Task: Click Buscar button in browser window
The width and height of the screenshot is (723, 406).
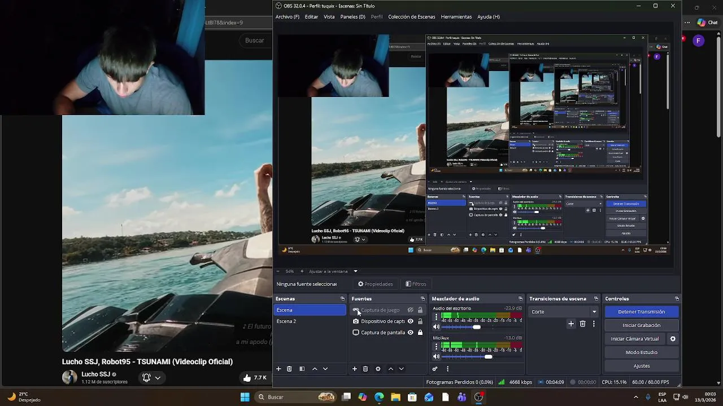Action: coord(255,41)
